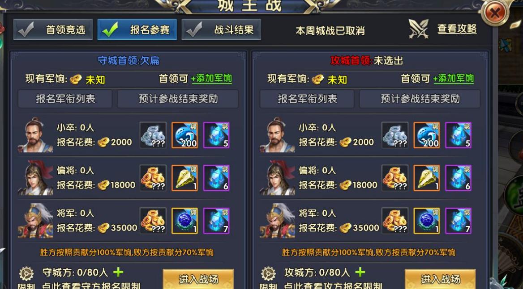The image size is (523, 289).
Task: Click silver coins ??? reward in defender 小卒 row
Action: (x=153, y=135)
